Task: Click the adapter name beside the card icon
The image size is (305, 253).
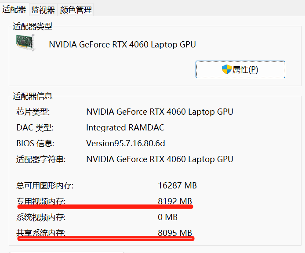Action: point(122,44)
